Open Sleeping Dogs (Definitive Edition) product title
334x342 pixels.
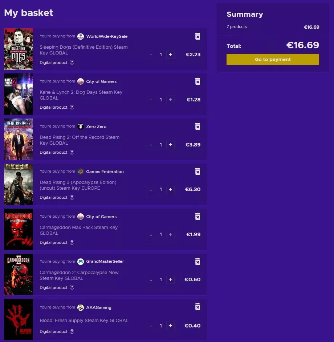(83, 50)
